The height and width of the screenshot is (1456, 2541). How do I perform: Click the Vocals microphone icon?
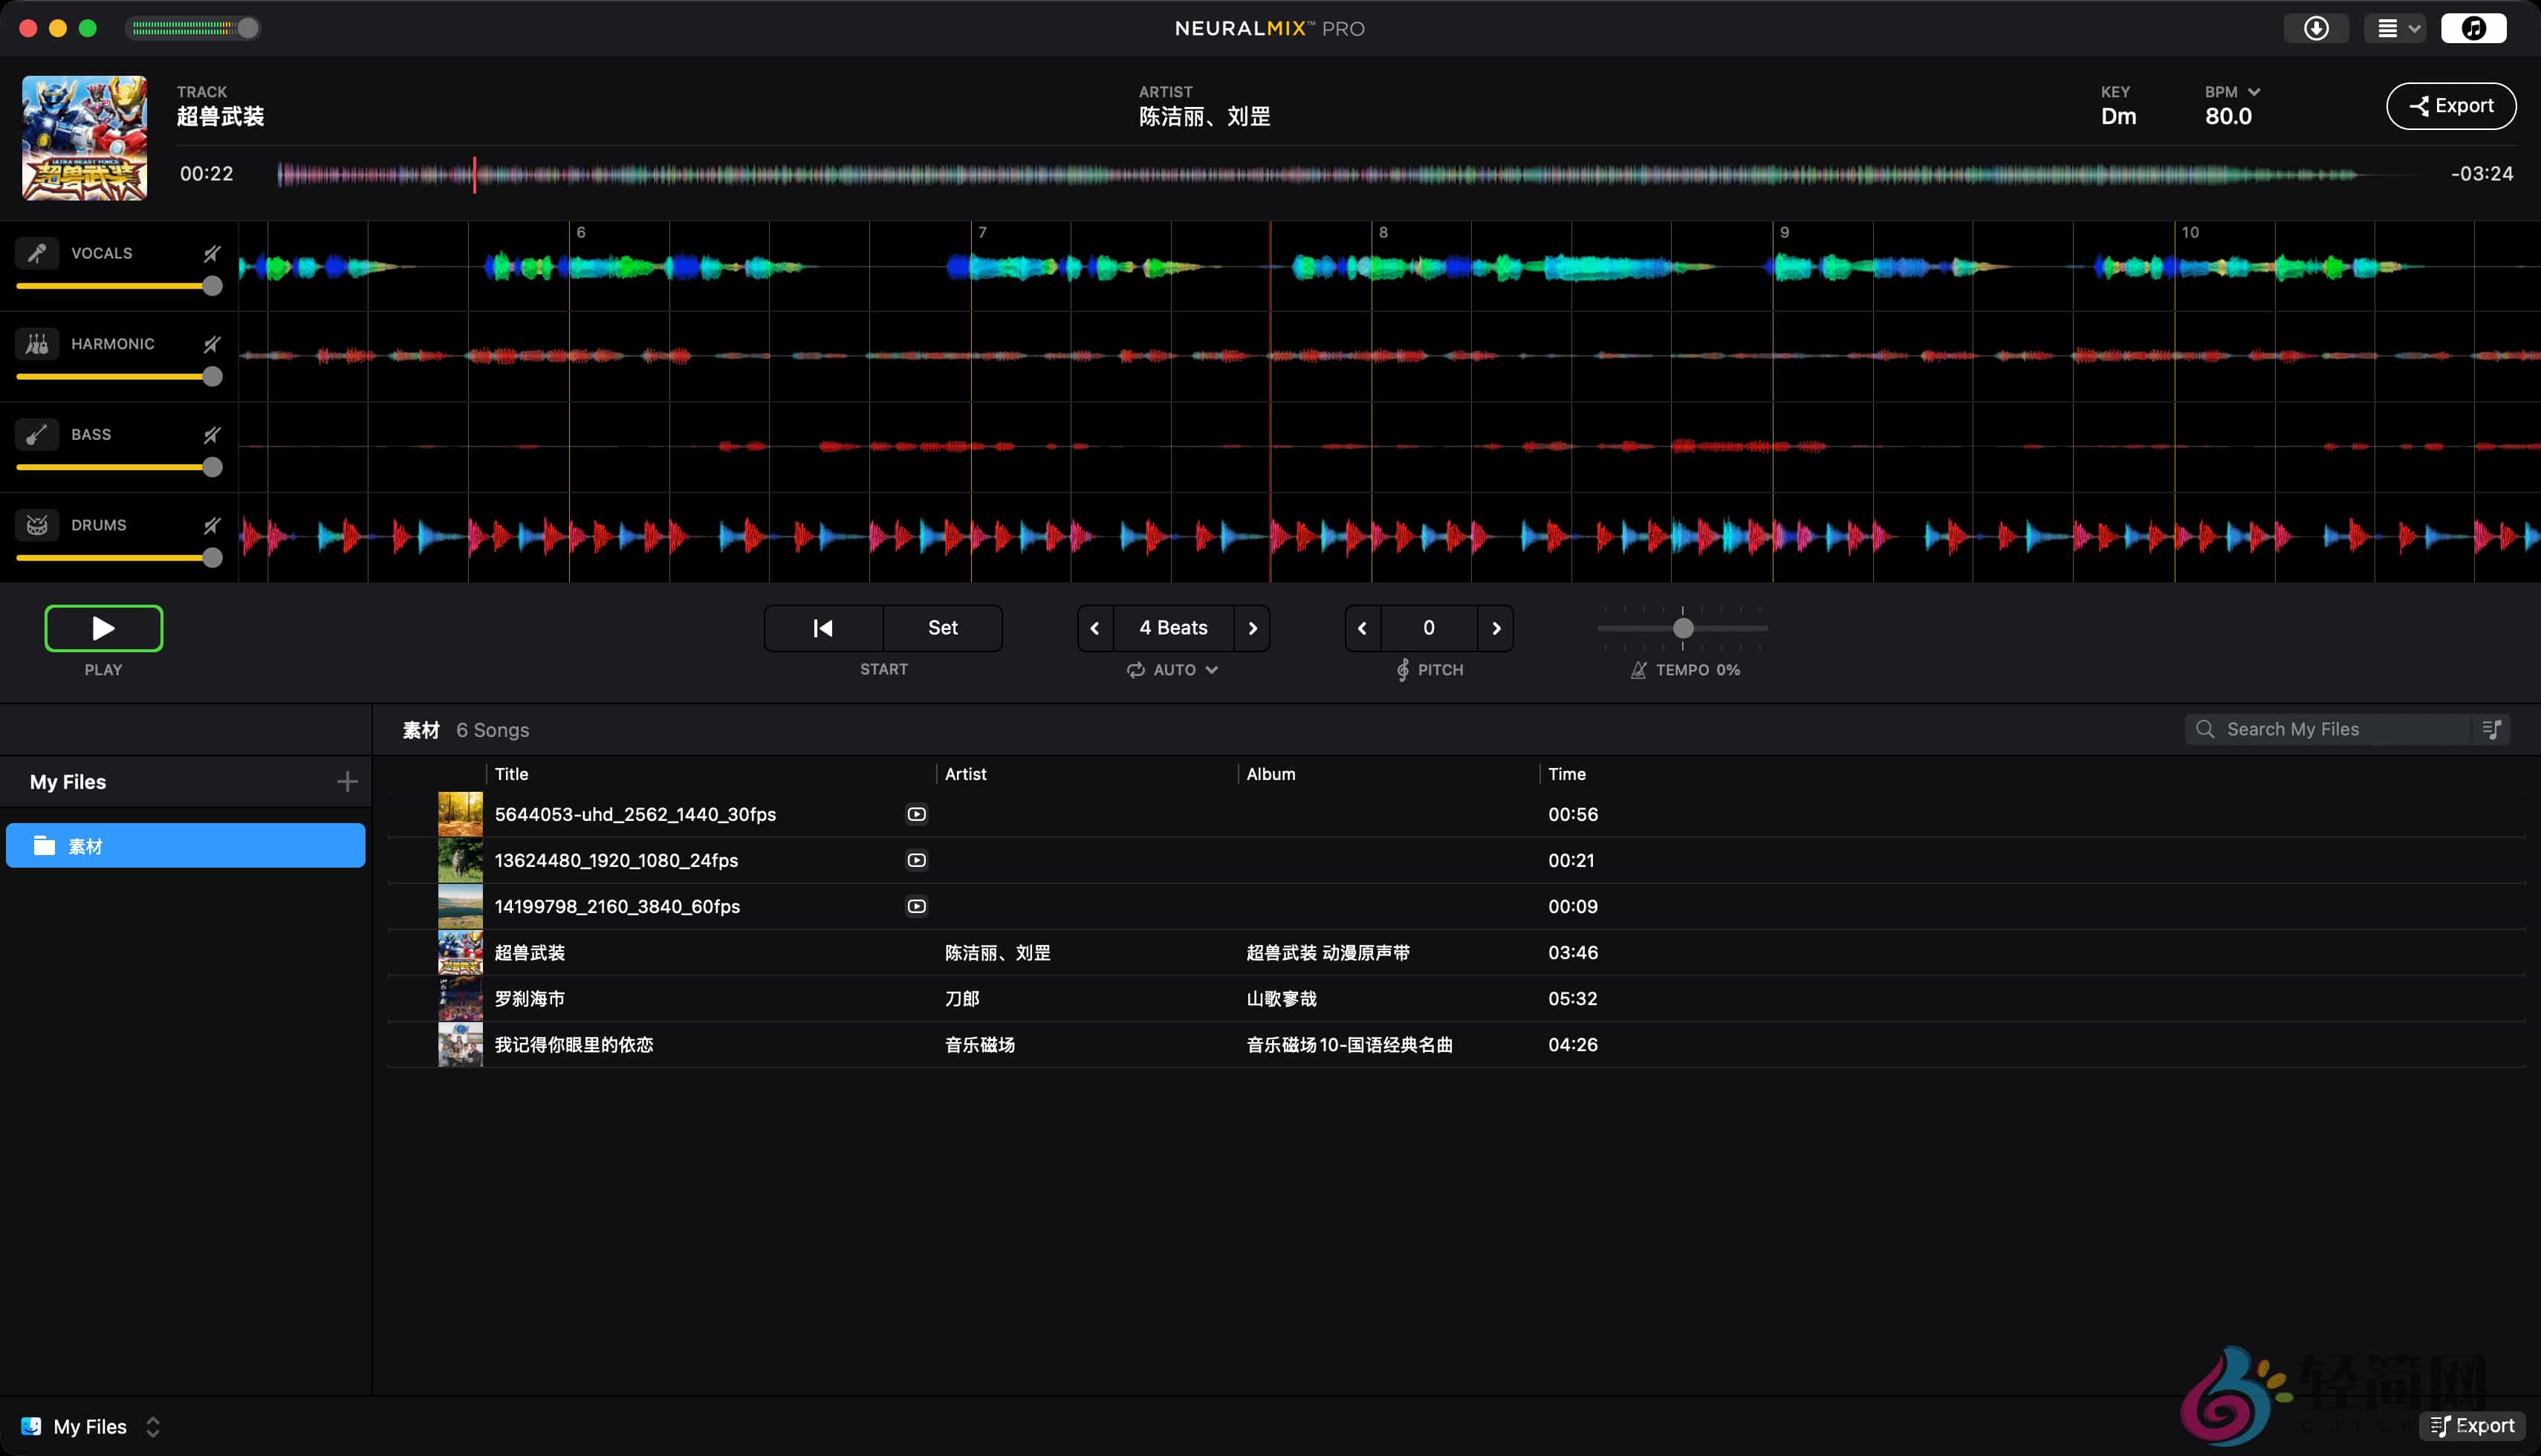(37, 253)
